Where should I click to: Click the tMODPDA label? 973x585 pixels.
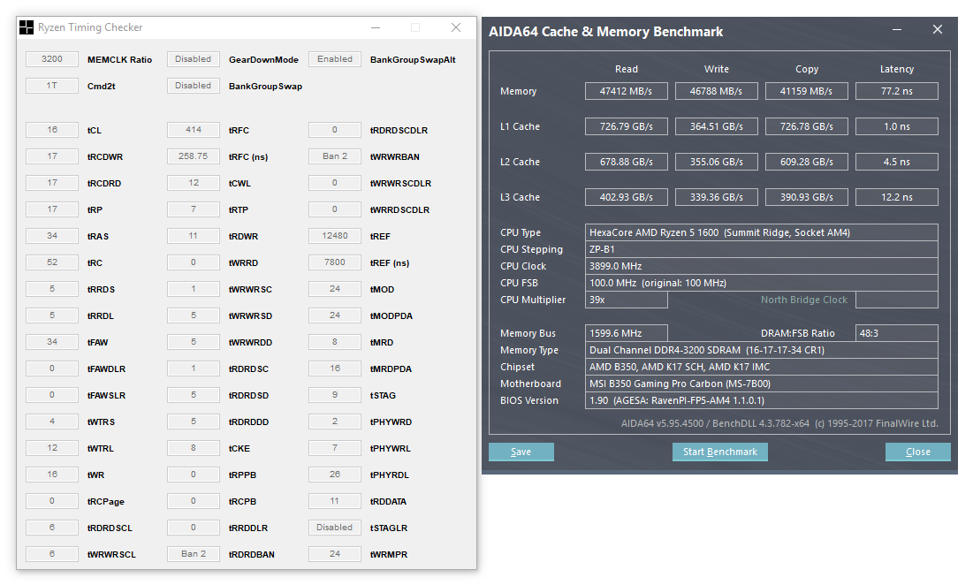pyautogui.click(x=391, y=315)
